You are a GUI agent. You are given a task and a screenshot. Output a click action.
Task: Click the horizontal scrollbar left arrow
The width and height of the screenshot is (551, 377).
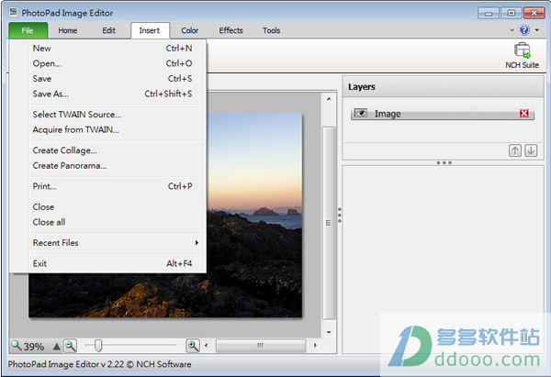click(x=206, y=346)
